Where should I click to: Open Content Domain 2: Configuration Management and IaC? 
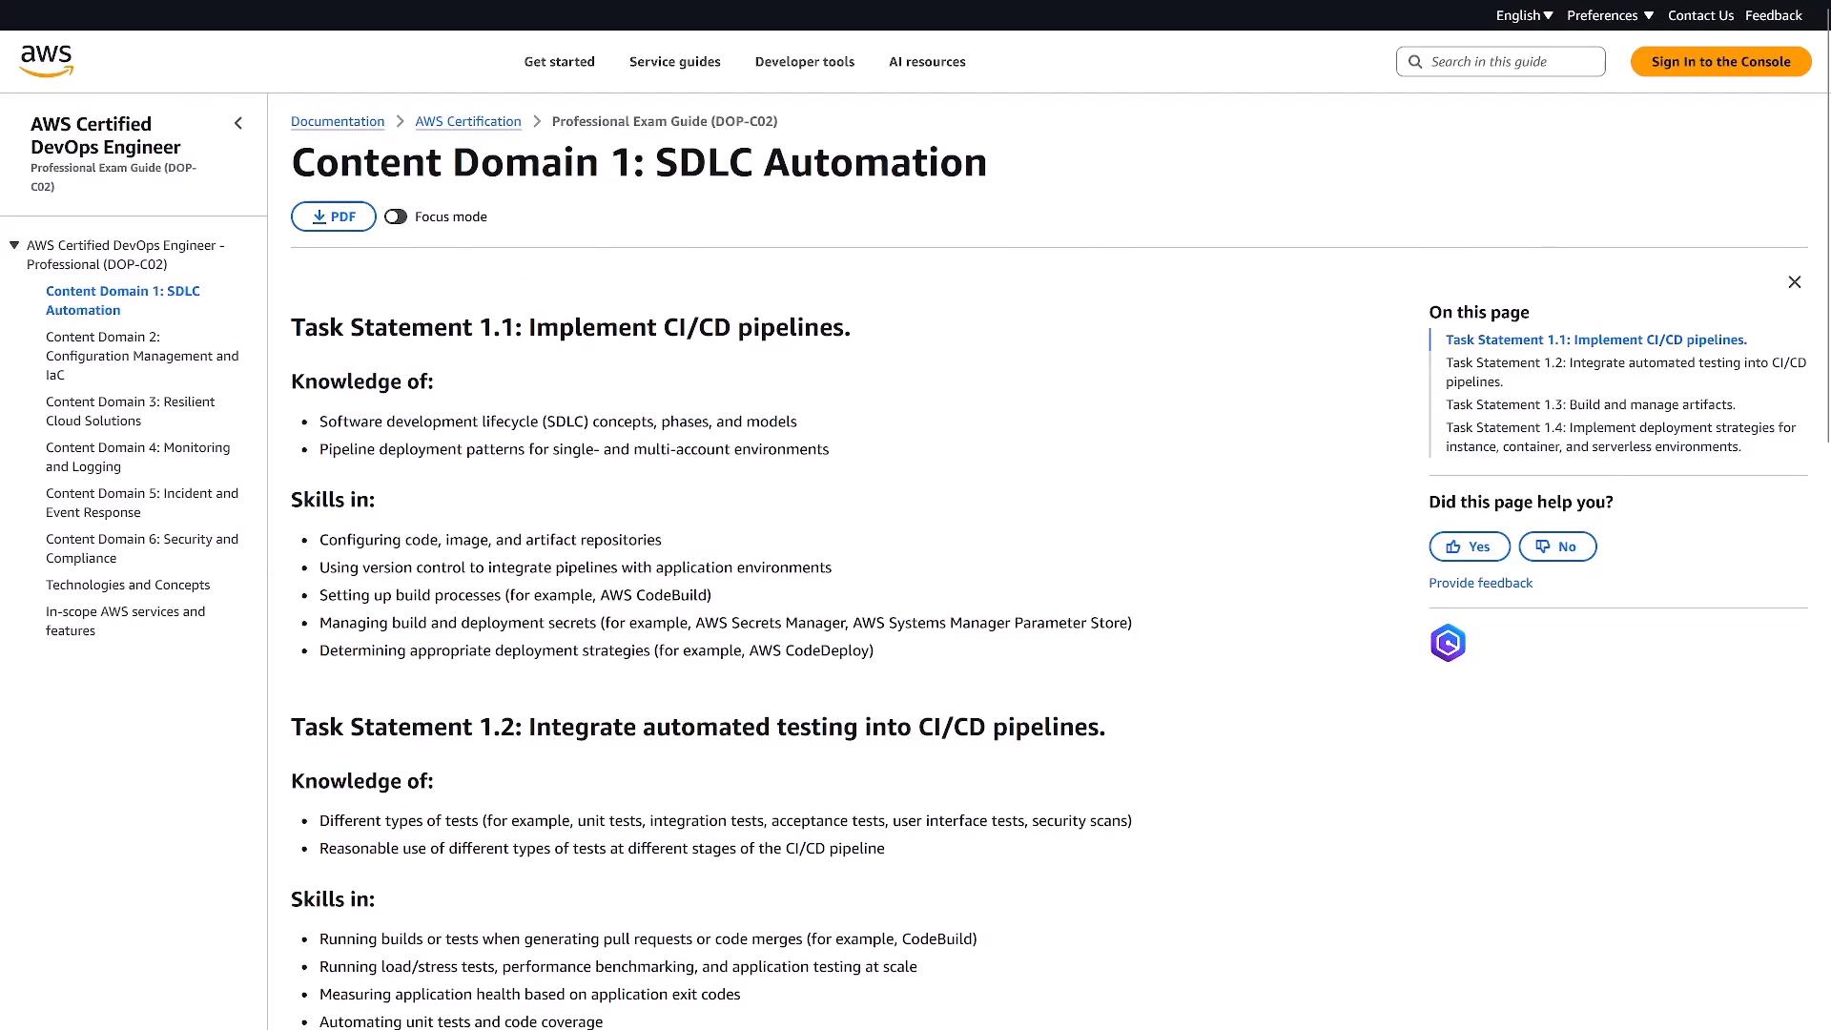(142, 356)
